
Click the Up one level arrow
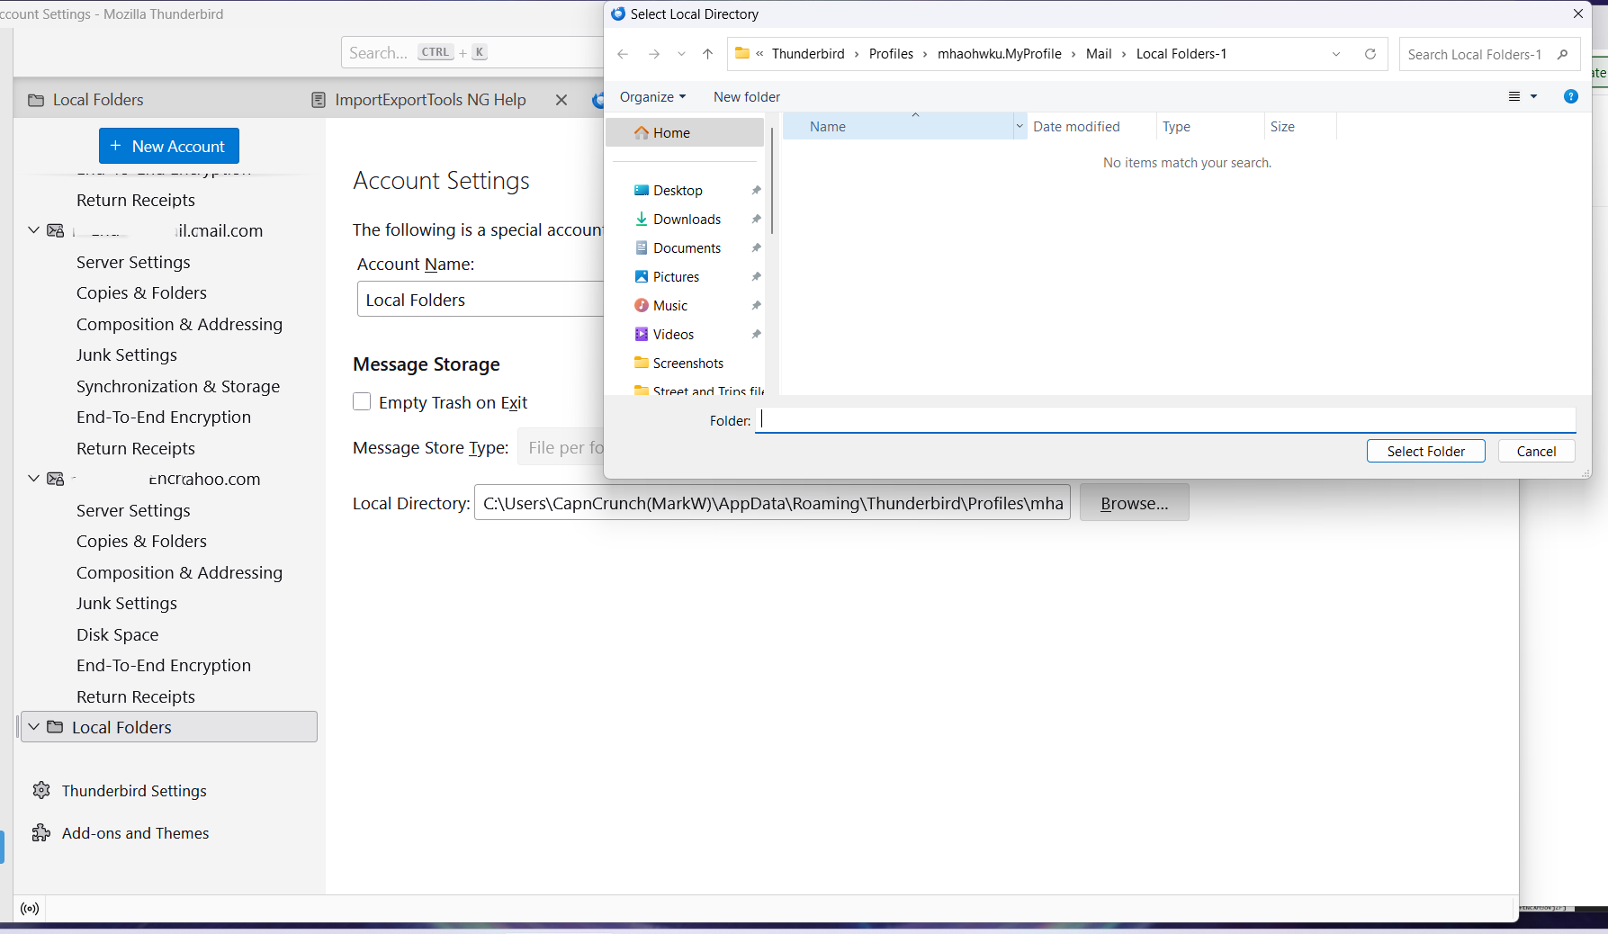708,54
